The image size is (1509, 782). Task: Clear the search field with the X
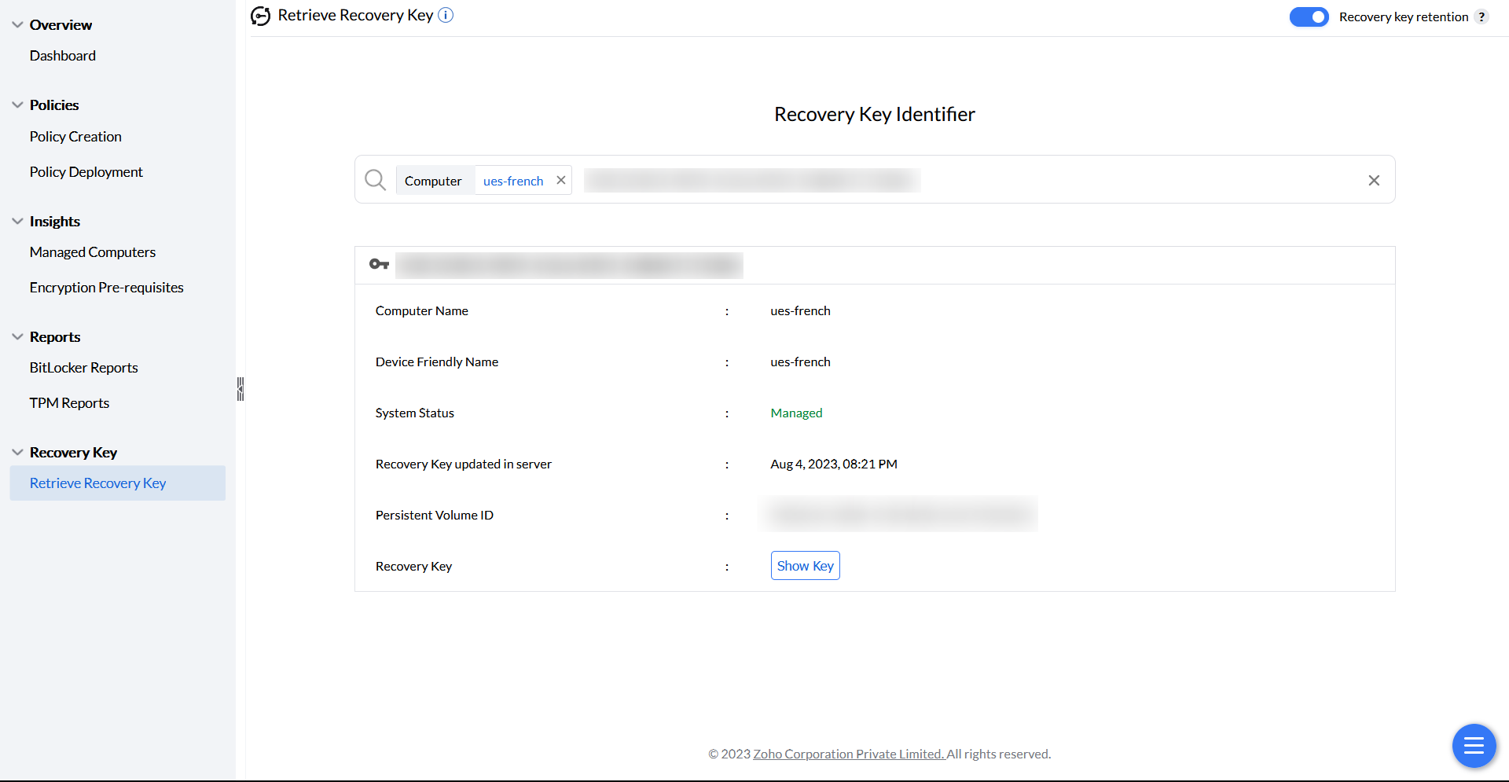pos(1374,180)
